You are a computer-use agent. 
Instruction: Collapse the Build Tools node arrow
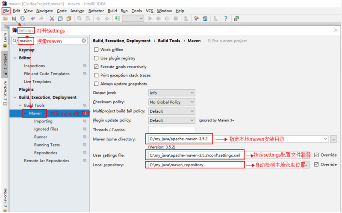pos(20,105)
